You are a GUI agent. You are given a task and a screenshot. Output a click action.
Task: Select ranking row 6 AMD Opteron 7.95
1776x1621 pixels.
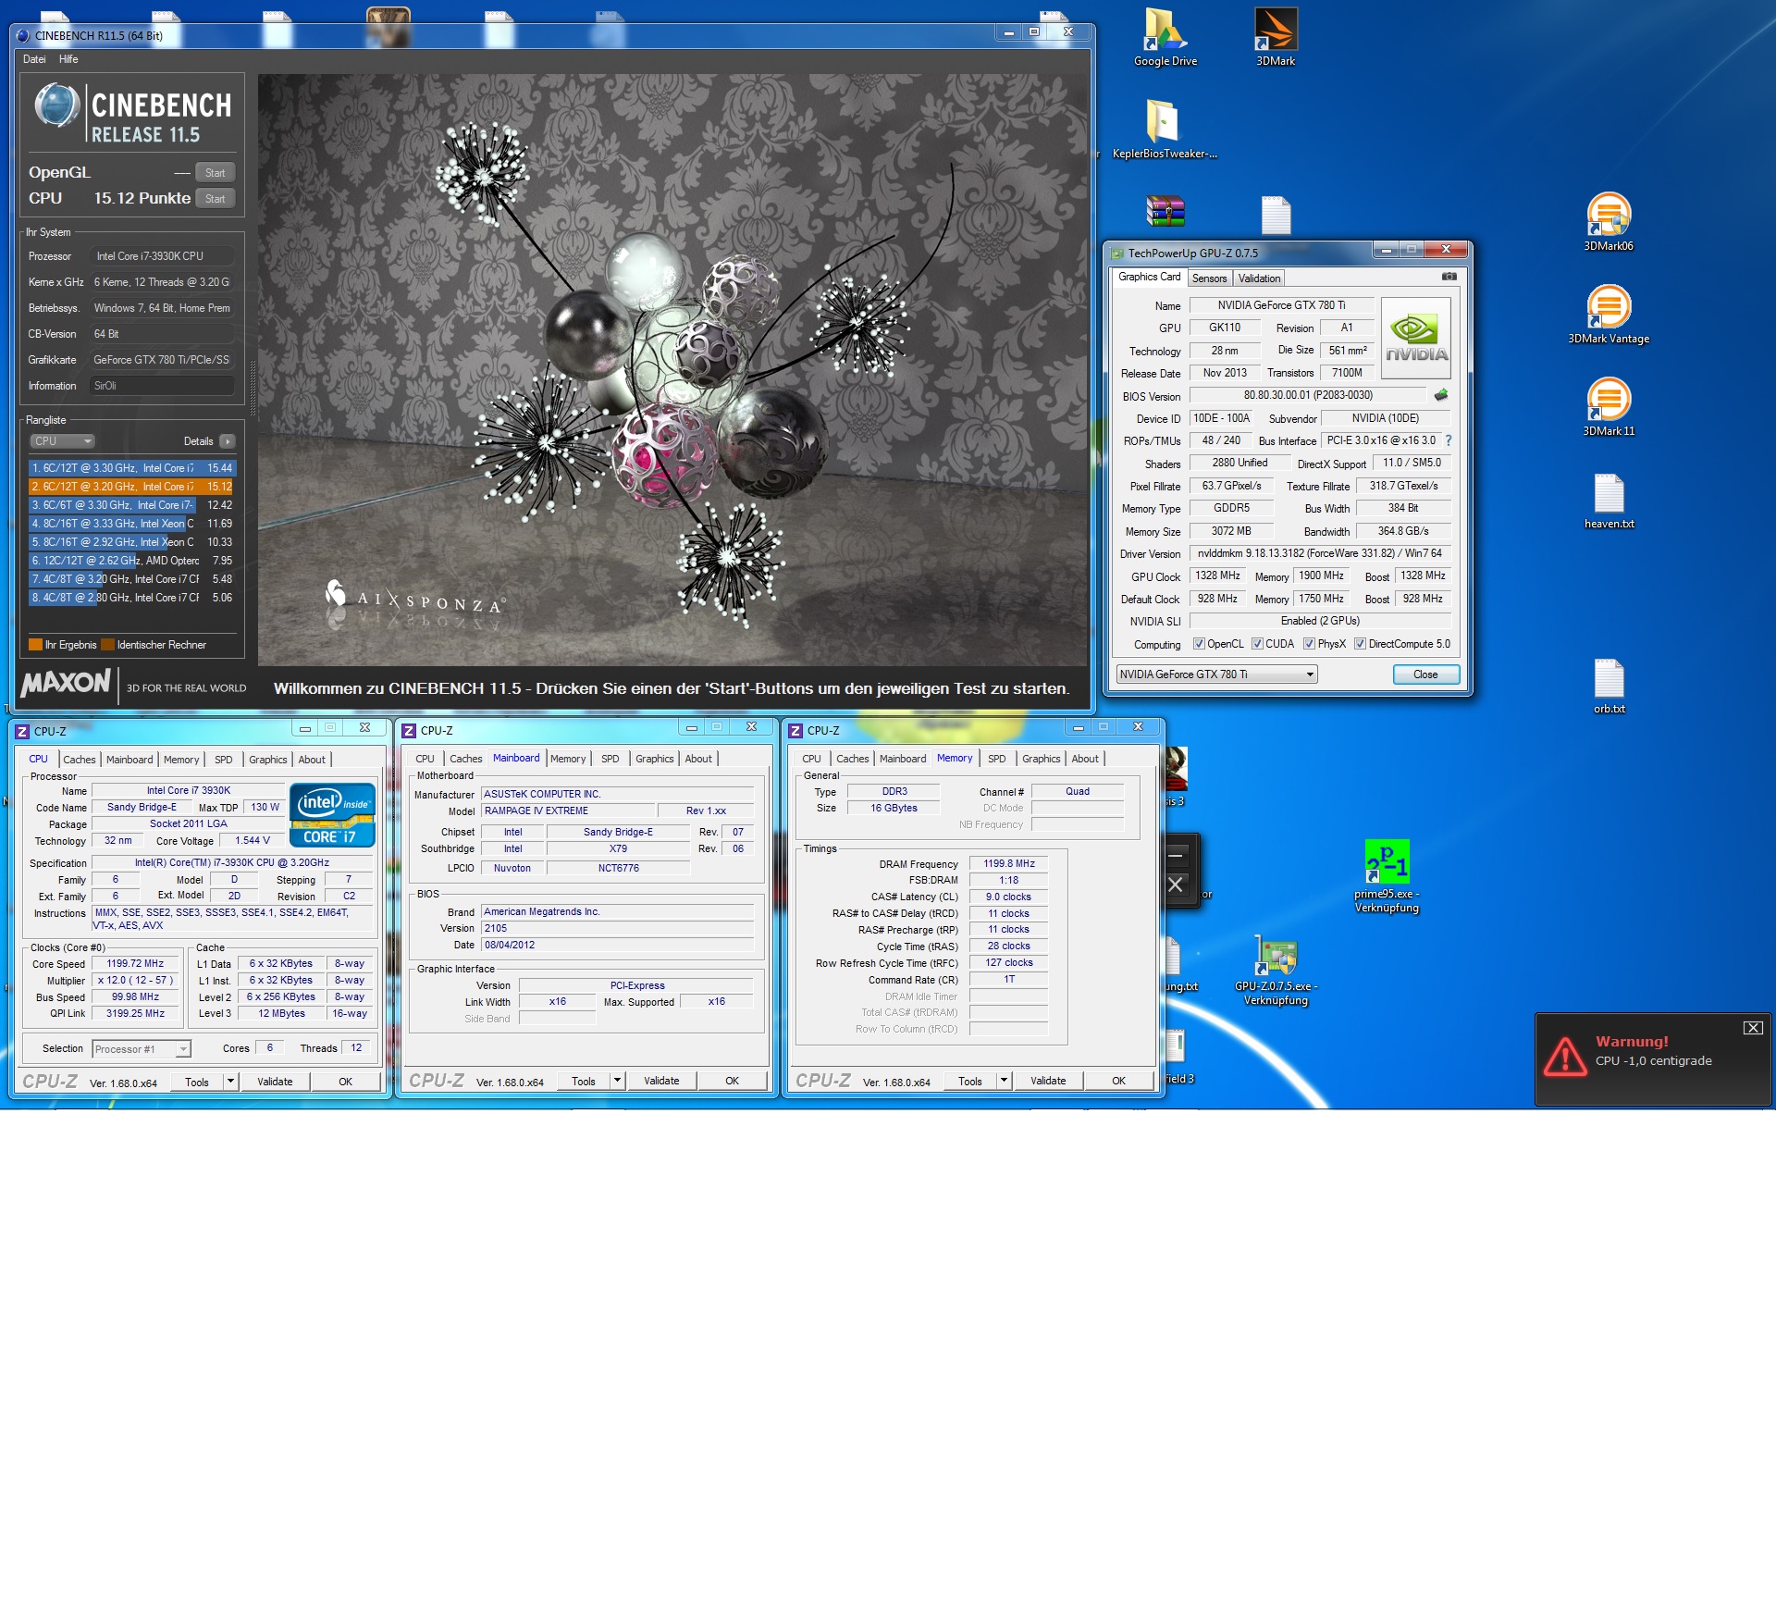132,561
